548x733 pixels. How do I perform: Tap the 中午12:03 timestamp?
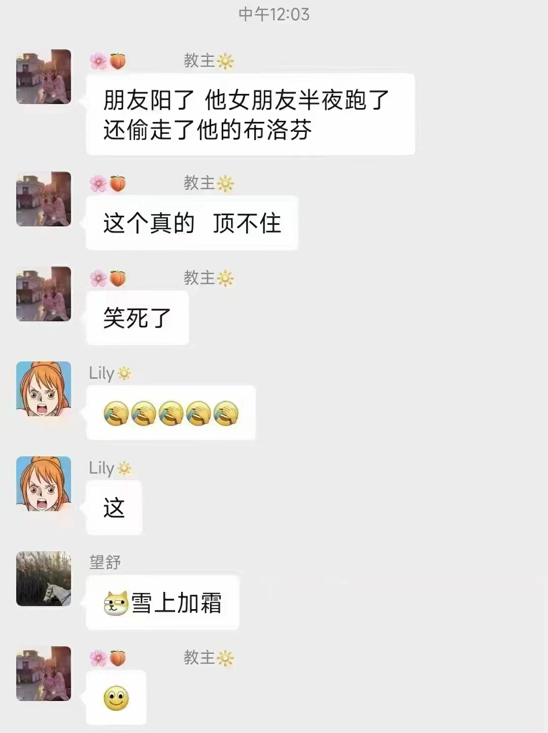[274, 14]
